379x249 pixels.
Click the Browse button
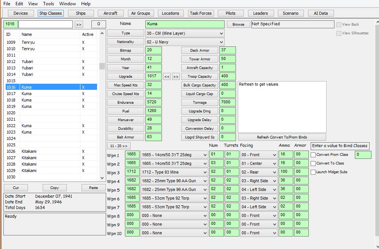(x=238, y=25)
